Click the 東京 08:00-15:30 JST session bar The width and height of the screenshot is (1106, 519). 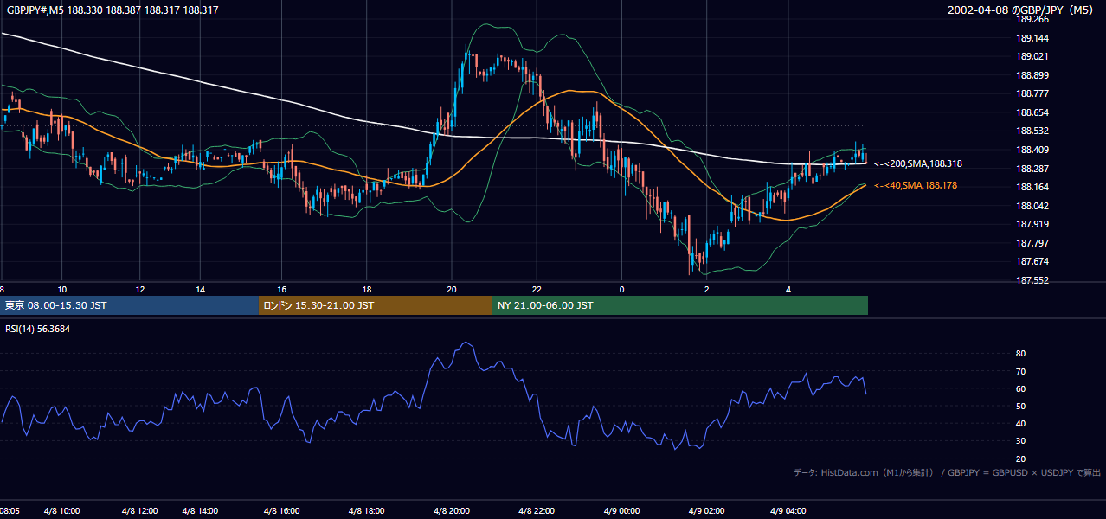coord(129,305)
